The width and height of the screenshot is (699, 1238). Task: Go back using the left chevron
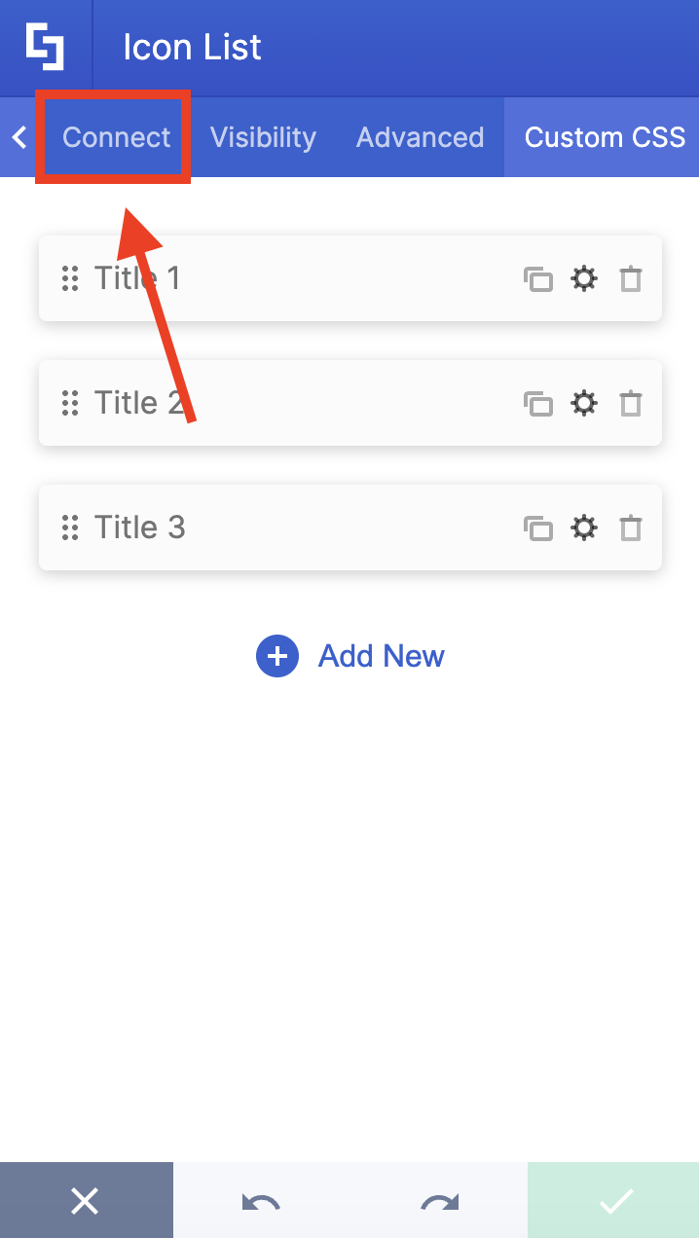pos(18,137)
